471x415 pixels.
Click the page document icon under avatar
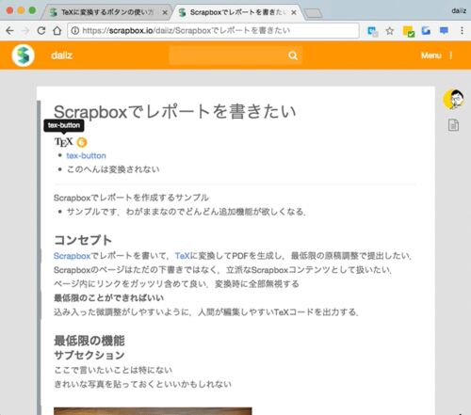[453, 125]
